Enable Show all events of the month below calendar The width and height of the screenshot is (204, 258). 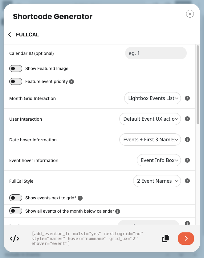(x=16, y=211)
